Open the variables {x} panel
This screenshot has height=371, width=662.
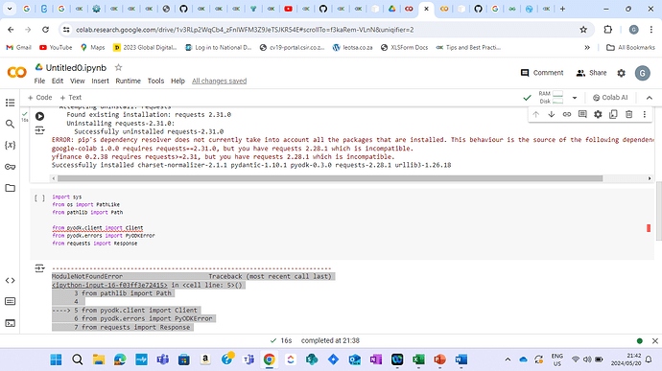[11, 145]
